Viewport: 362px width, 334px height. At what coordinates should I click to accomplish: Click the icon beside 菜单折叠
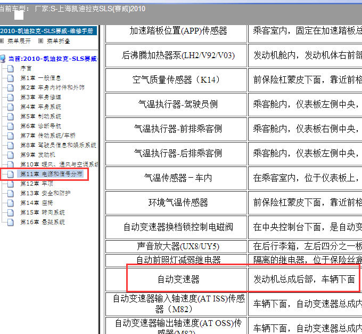point(40,41)
